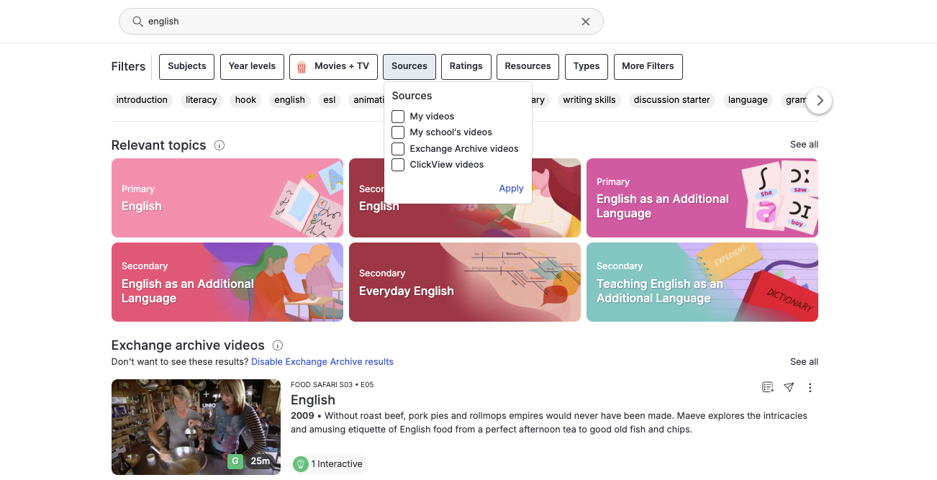Open the Ratings filter dropdown

tap(466, 66)
